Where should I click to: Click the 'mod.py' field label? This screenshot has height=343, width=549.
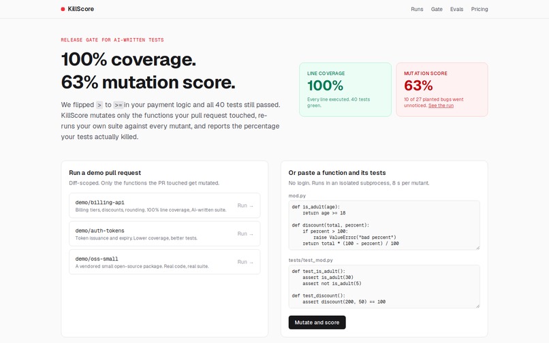tap(297, 195)
